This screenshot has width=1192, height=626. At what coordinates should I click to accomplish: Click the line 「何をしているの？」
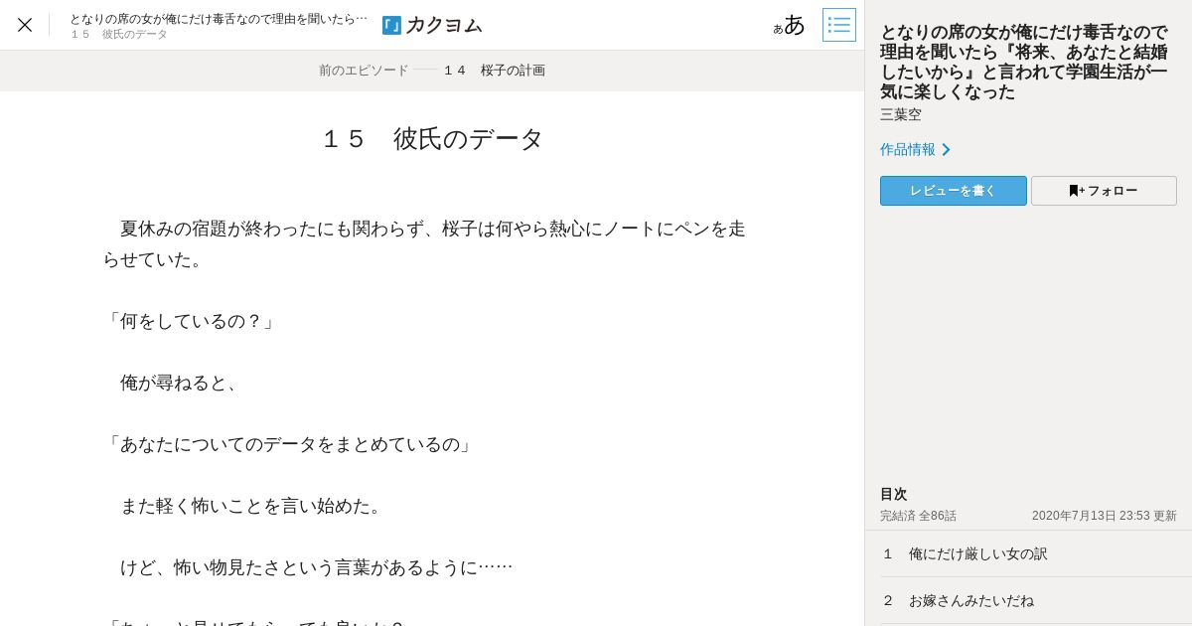(x=190, y=321)
